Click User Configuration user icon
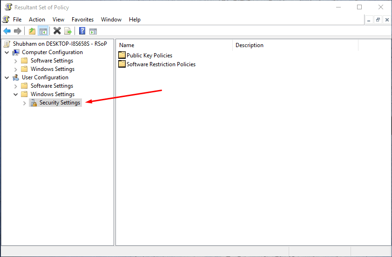The height and width of the screenshot is (257, 392). point(16,77)
